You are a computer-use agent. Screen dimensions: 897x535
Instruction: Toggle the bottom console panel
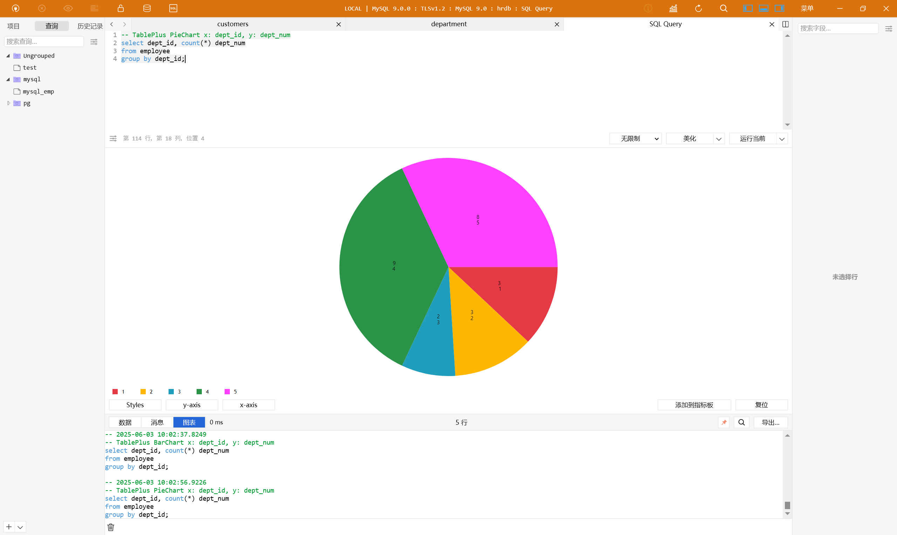[x=764, y=8]
